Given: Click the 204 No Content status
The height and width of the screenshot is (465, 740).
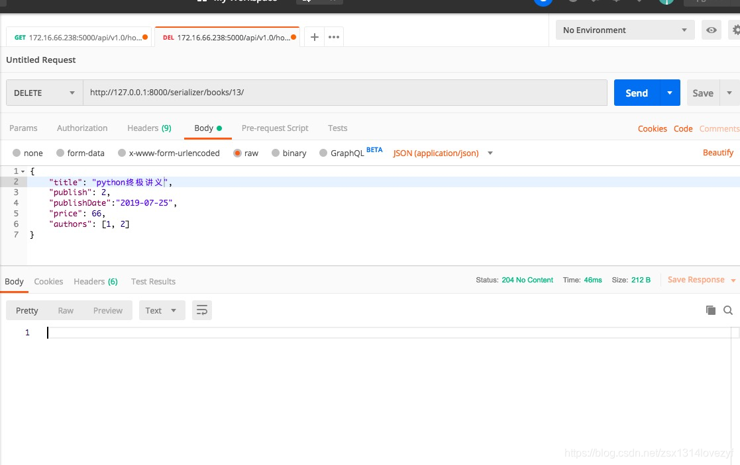Looking at the screenshot, I should tap(527, 280).
